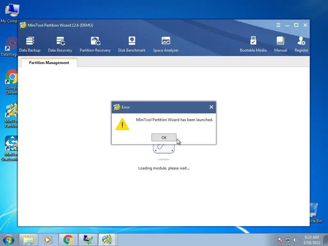
Task: Create Bootable Media from the toolbar
Action: 253,45
